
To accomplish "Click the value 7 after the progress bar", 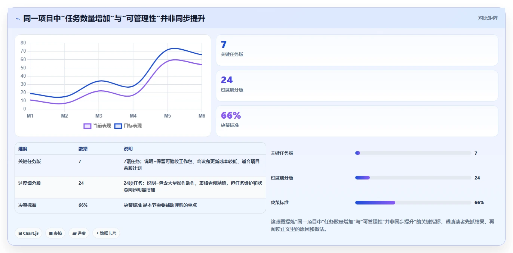I will [x=476, y=153].
